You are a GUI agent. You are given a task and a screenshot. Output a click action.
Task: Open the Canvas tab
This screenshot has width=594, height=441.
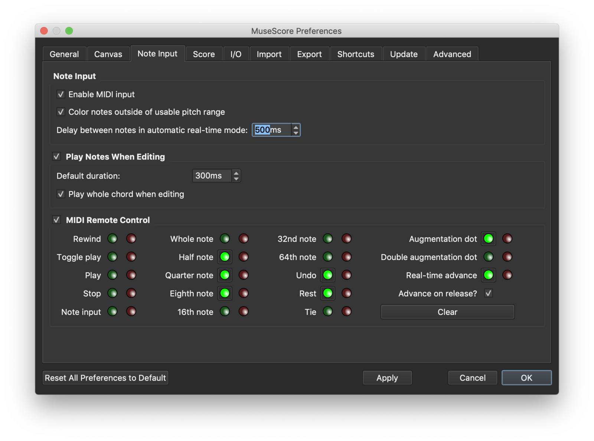pyautogui.click(x=108, y=54)
